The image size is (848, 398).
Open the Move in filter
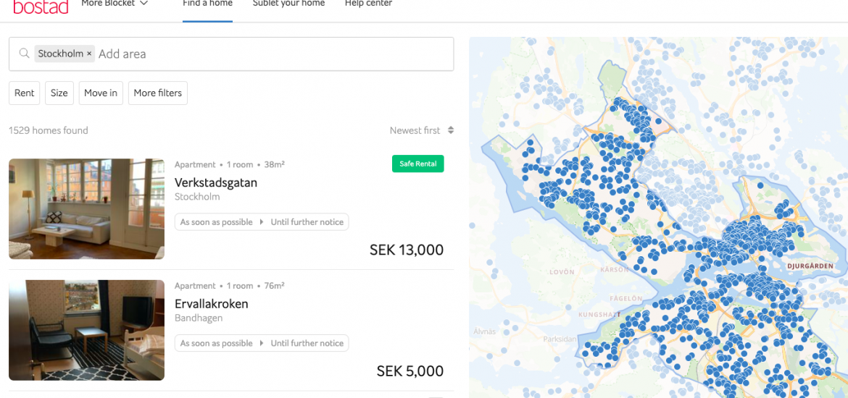(101, 93)
